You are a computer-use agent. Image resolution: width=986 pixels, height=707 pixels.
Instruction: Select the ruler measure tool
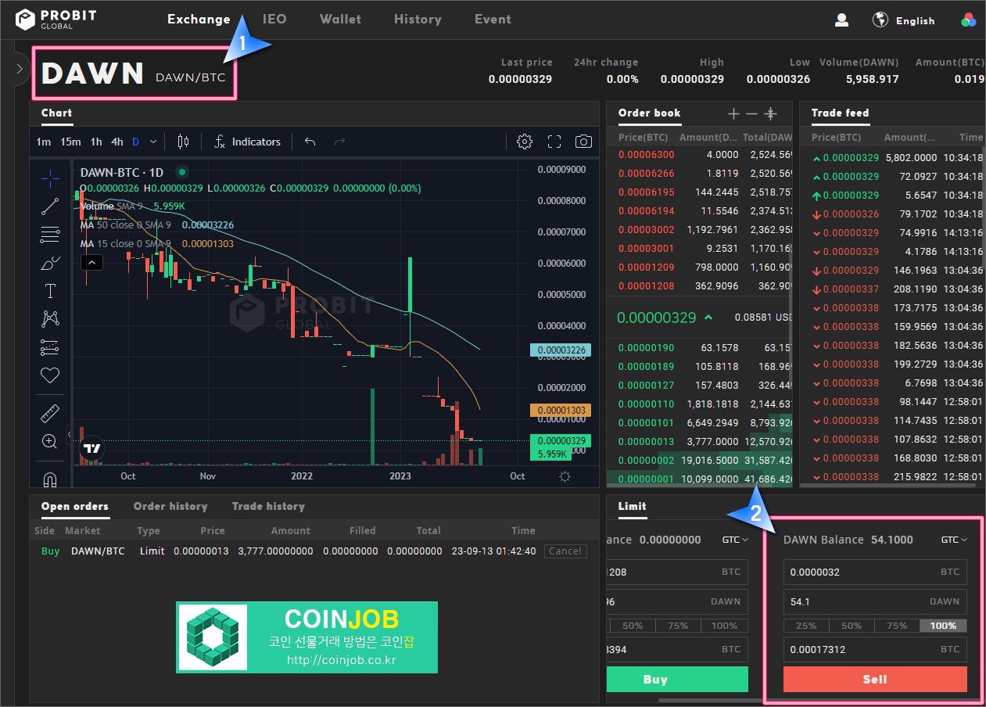click(x=50, y=414)
